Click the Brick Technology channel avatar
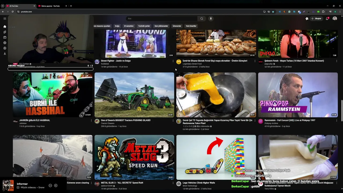 tap(179, 184)
